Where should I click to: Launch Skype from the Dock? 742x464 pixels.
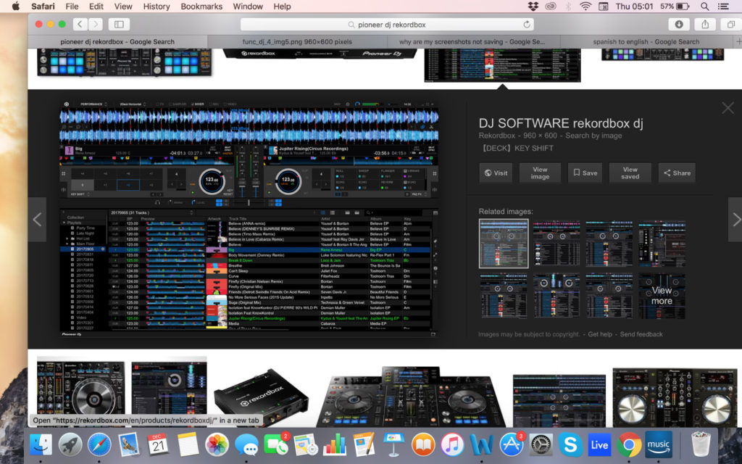click(x=569, y=444)
